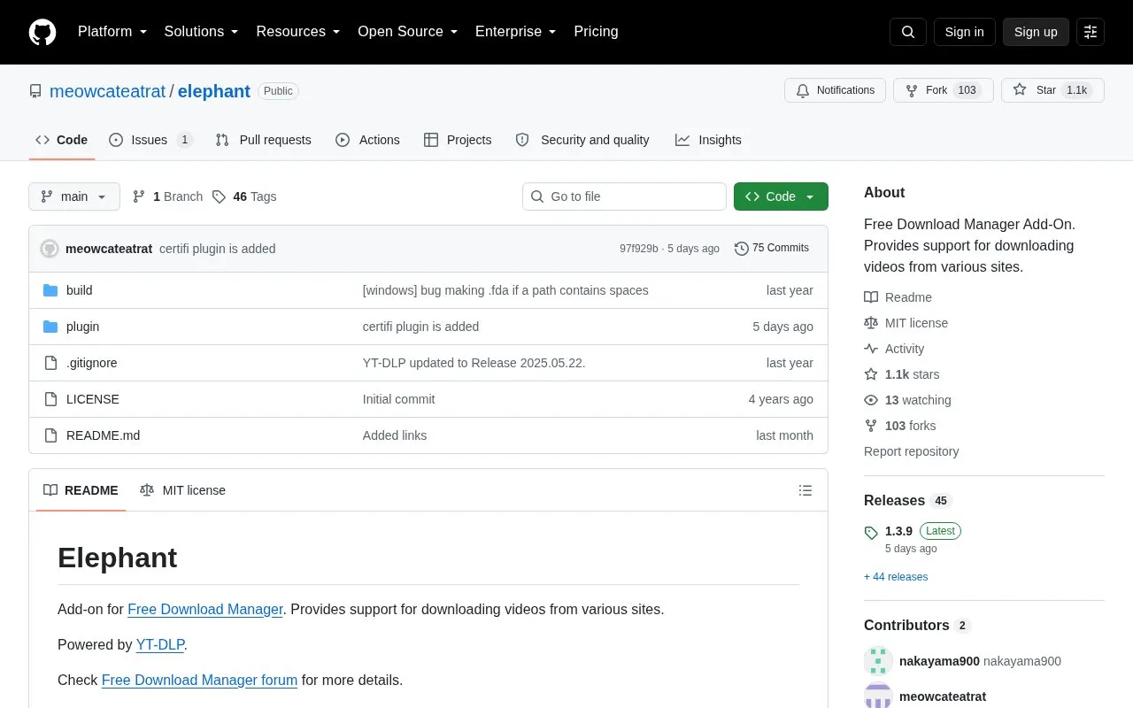The width and height of the screenshot is (1133, 708).
Task: Switch to the Issues tab
Action: 150,140
